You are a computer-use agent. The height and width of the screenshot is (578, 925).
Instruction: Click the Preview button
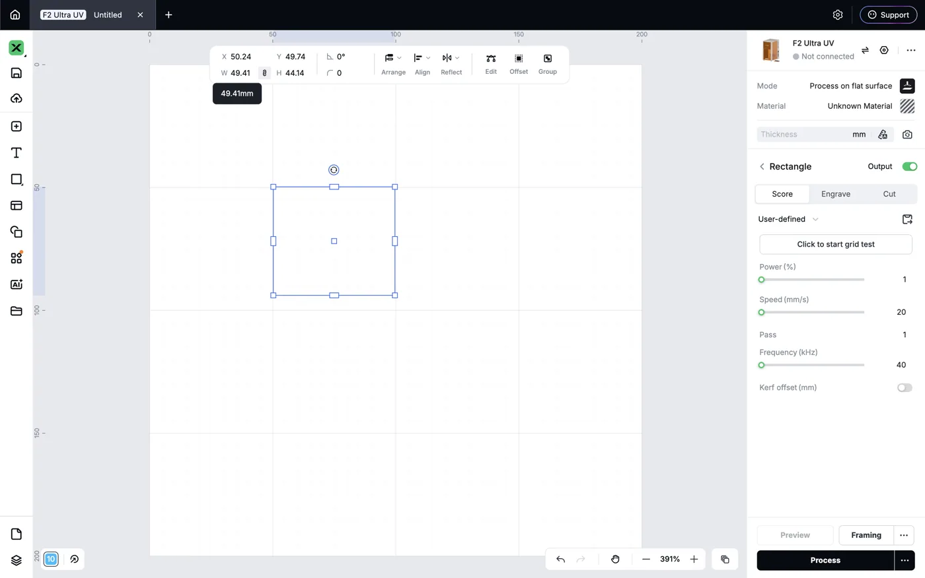(795, 535)
